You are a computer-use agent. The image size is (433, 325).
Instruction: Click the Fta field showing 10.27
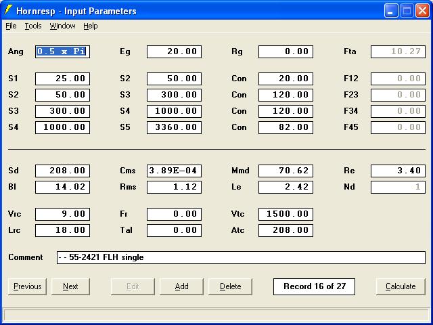pos(398,51)
